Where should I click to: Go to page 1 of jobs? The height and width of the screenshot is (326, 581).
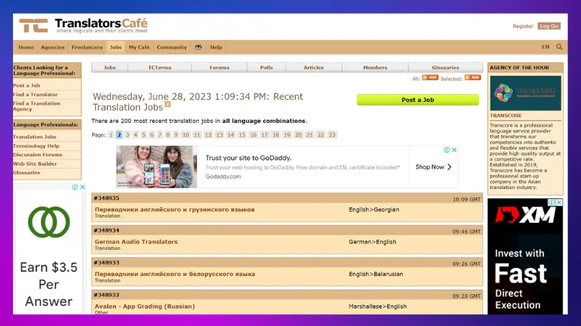(110, 135)
